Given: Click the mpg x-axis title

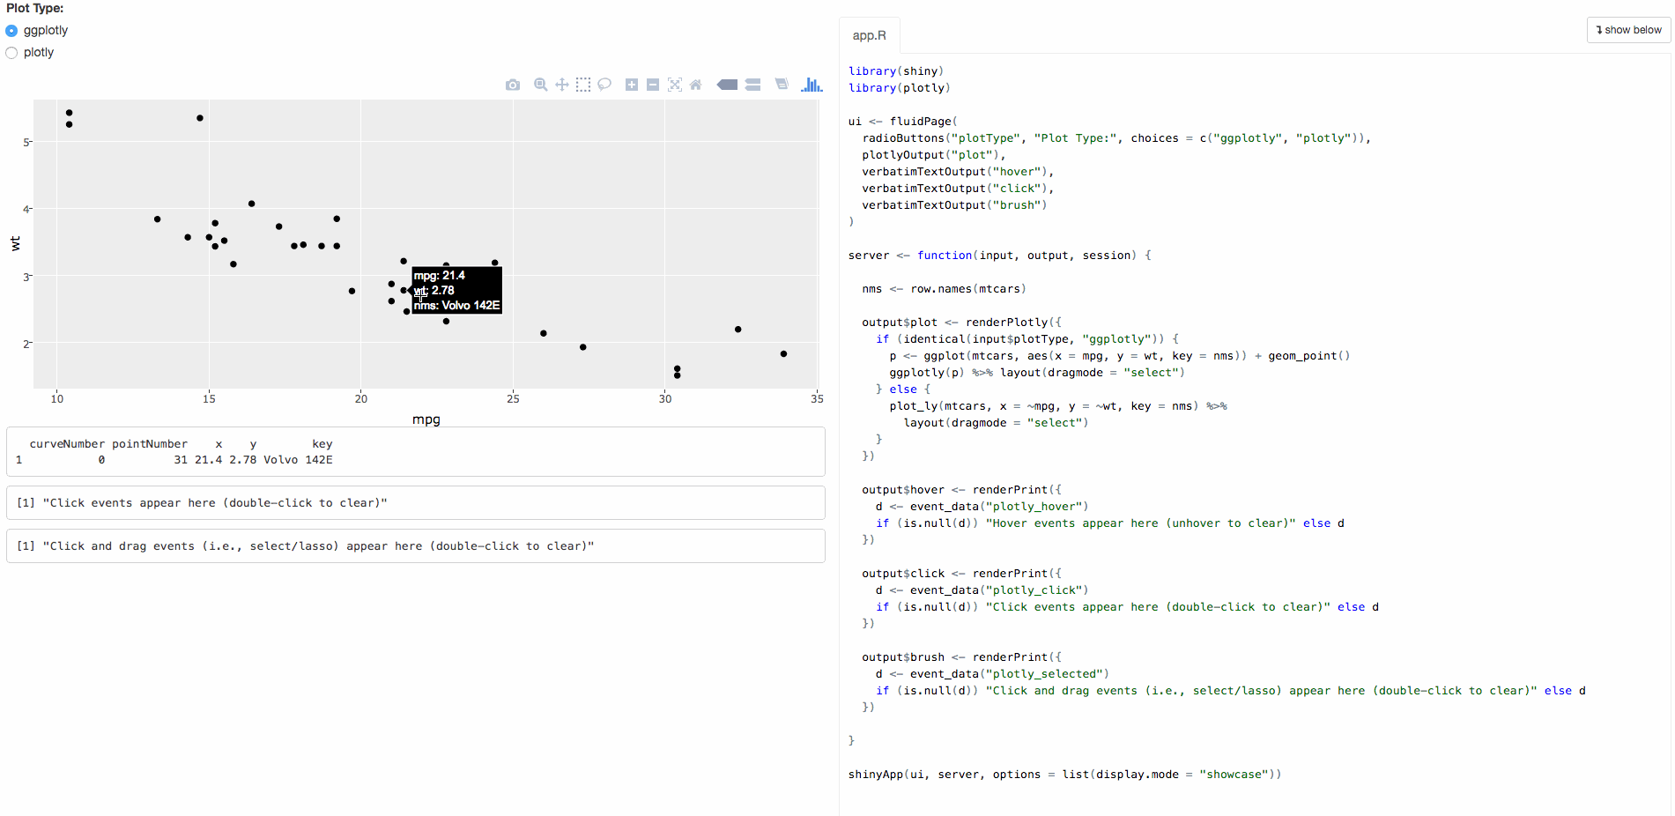Looking at the screenshot, I should [x=426, y=419].
